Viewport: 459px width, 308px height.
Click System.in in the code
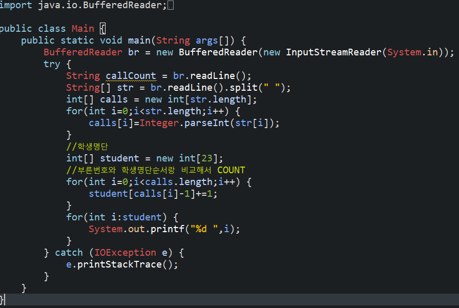pos(412,52)
